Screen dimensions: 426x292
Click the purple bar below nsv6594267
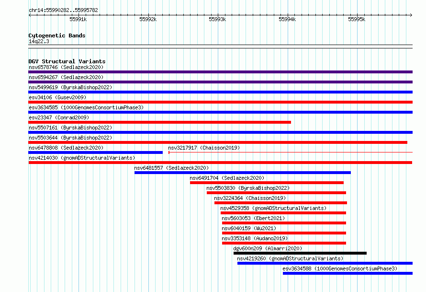pos(220,82)
